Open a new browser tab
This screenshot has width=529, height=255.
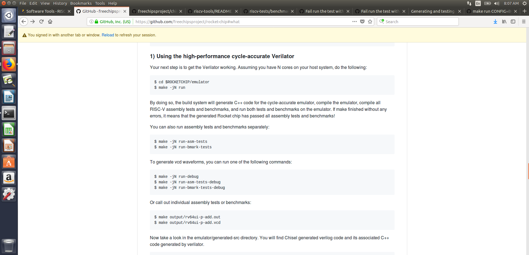coord(525,11)
